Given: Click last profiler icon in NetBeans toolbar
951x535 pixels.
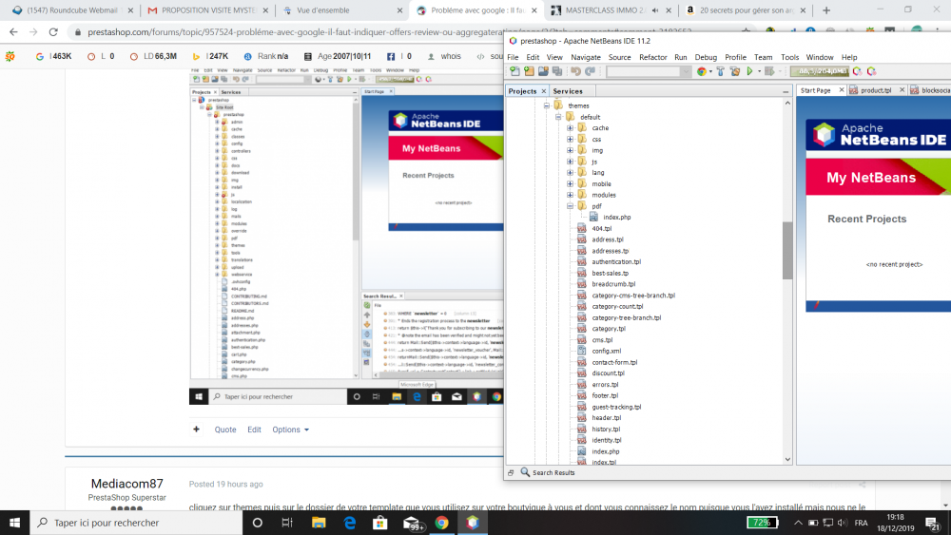Looking at the screenshot, I should pyautogui.click(x=871, y=71).
